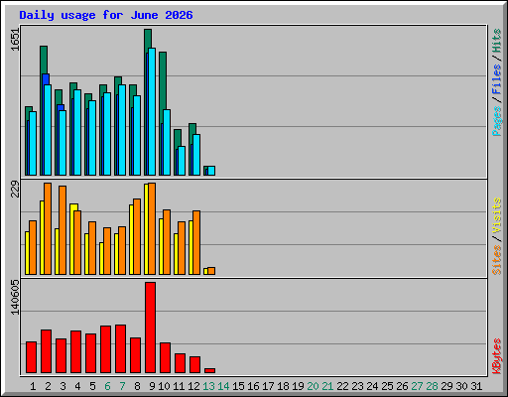This screenshot has height=397, width=508.
Task: Click the yellow "Visits" legend label
Action: (497, 216)
